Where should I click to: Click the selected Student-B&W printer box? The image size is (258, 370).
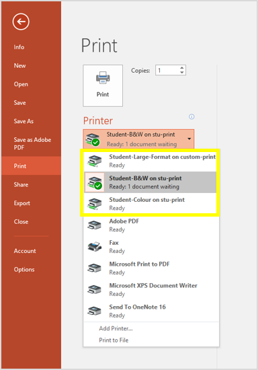coord(138,139)
